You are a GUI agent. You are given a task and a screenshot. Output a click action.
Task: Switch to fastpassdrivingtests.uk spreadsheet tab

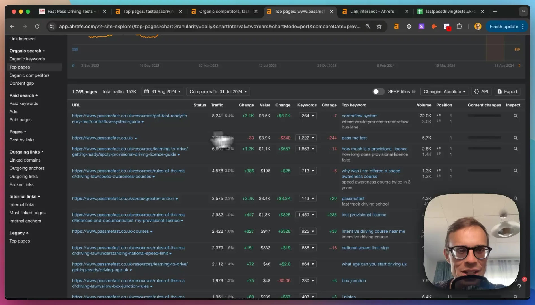450,12
